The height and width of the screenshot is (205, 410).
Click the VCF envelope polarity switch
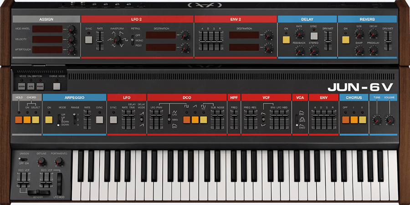coord(263,119)
